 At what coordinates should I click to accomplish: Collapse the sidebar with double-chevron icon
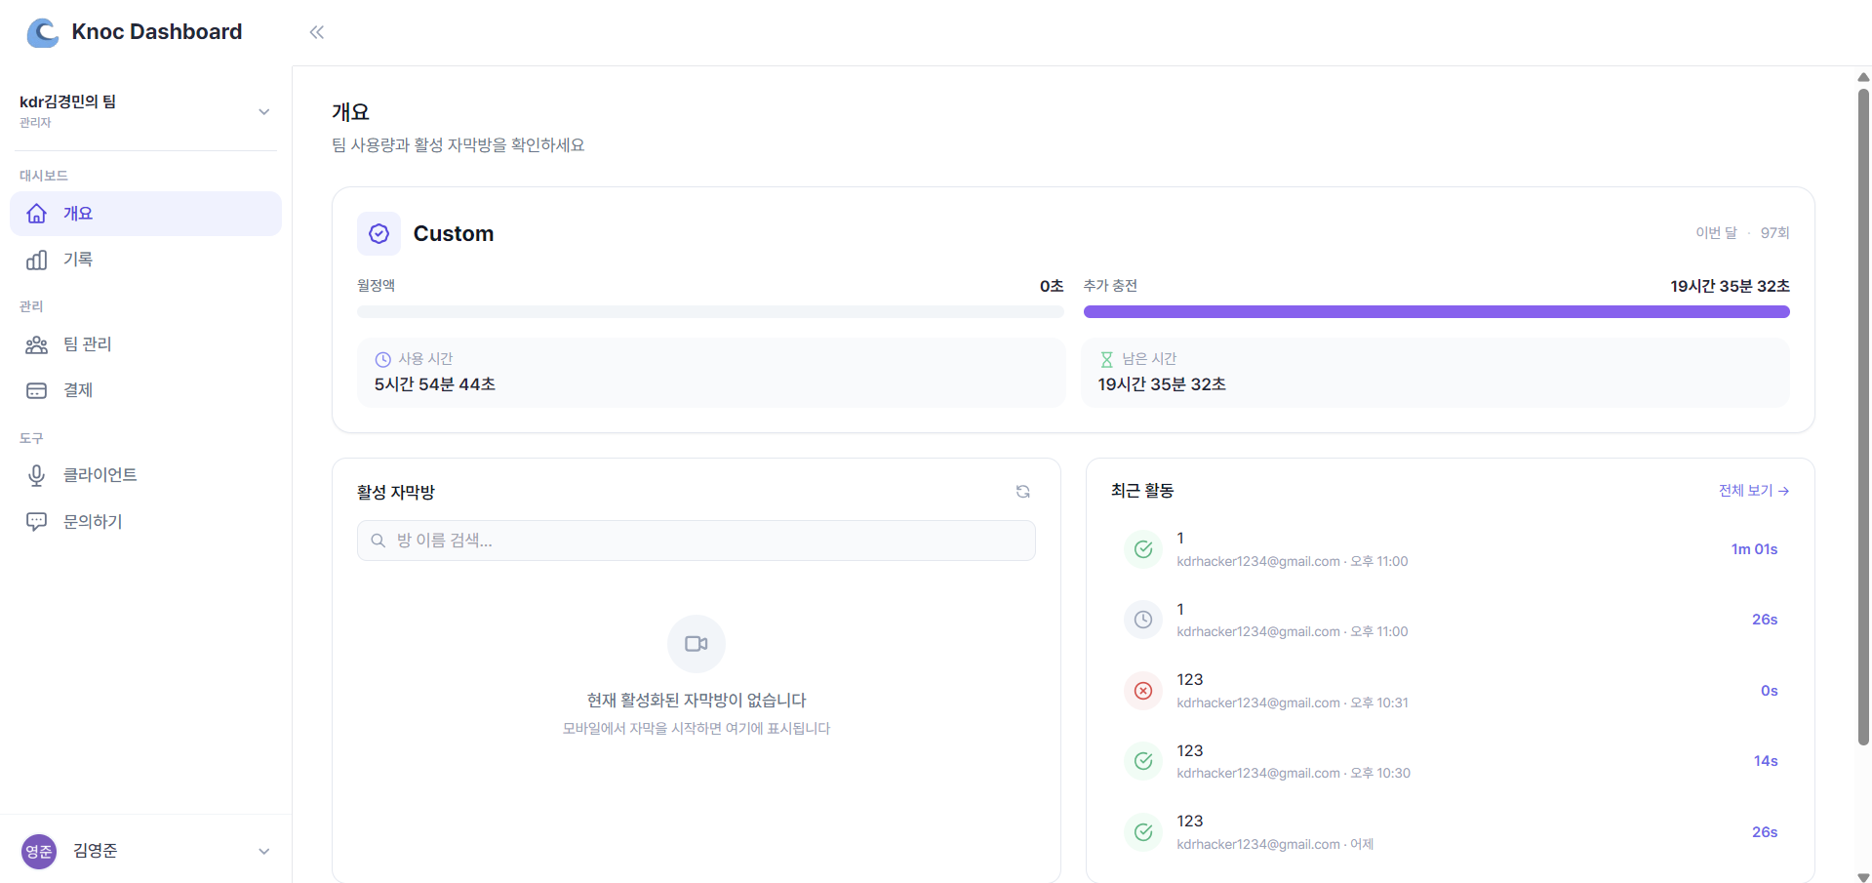pyautogui.click(x=316, y=32)
